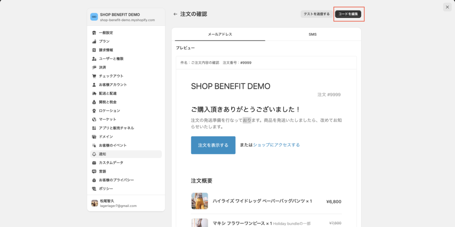455x227 pixels.
Task: Close the settings overlay with X
Action: (x=447, y=7)
